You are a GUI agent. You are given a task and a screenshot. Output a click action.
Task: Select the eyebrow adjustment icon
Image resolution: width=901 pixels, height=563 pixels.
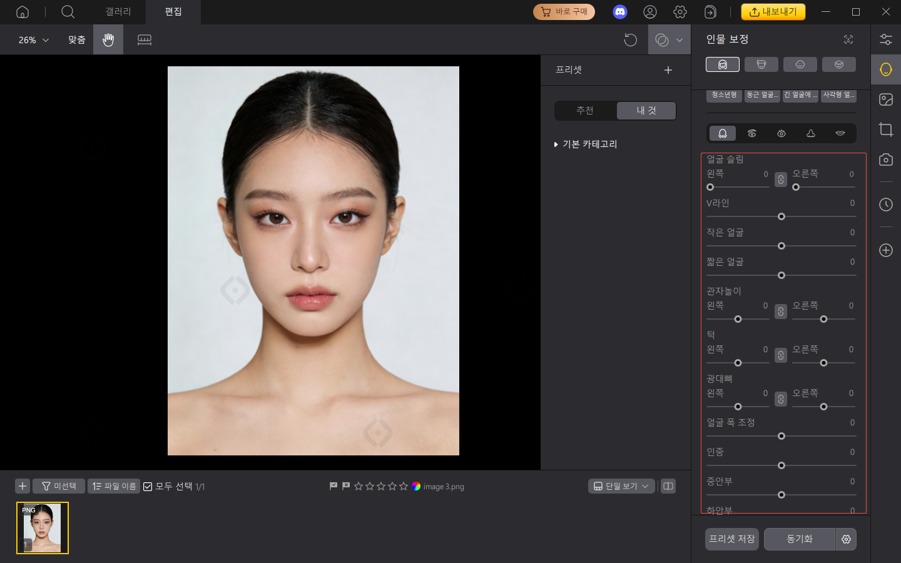[x=751, y=133]
